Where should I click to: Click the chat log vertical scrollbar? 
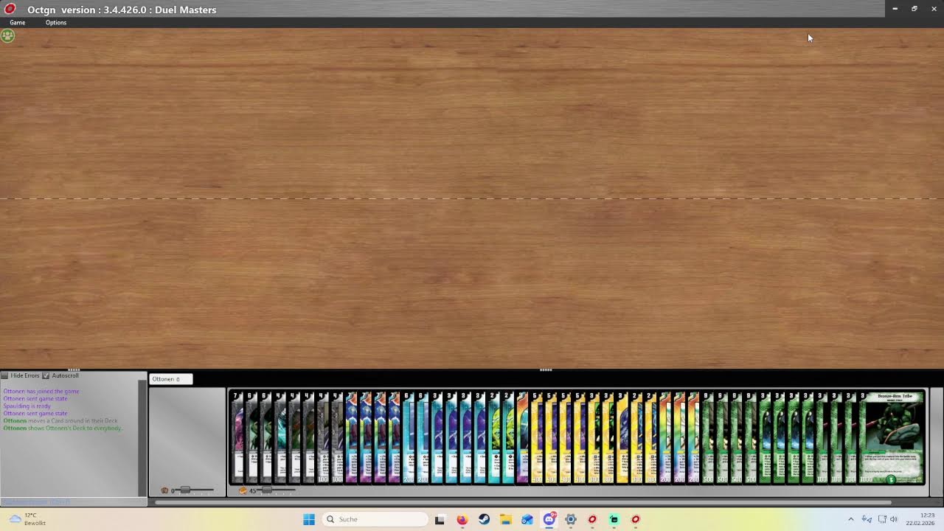point(142,438)
